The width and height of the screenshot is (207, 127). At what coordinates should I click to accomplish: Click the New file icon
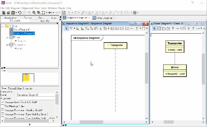coord(3,13)
